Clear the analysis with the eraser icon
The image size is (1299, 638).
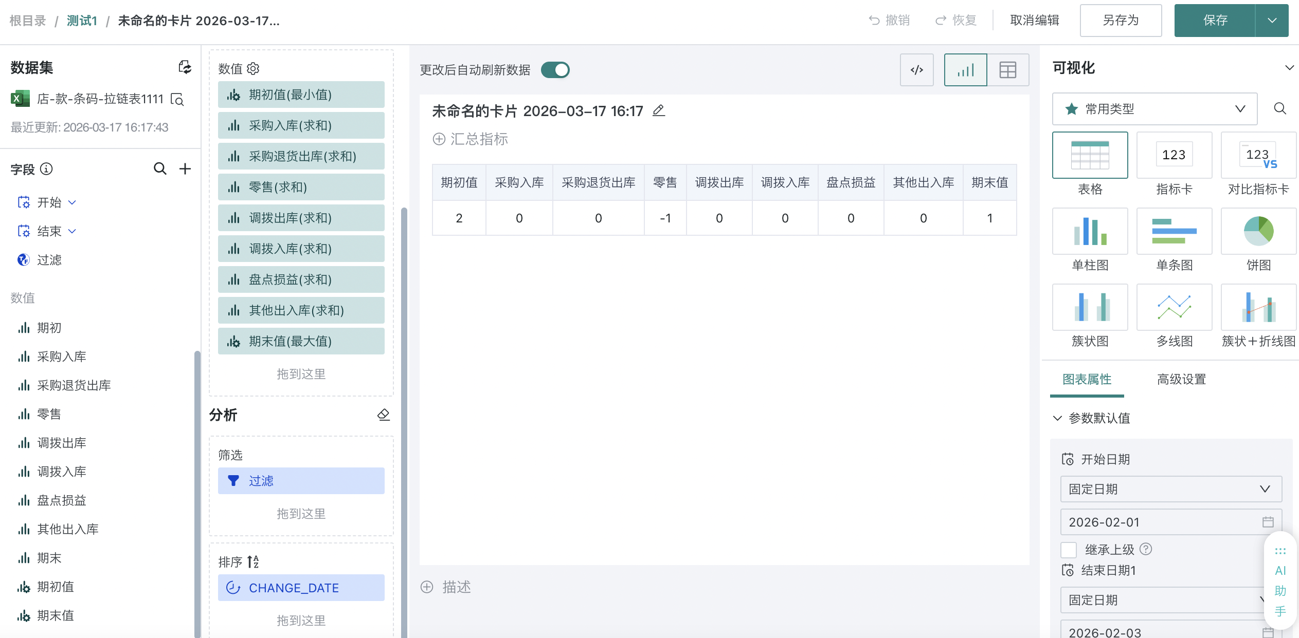(x=383, y=415)
